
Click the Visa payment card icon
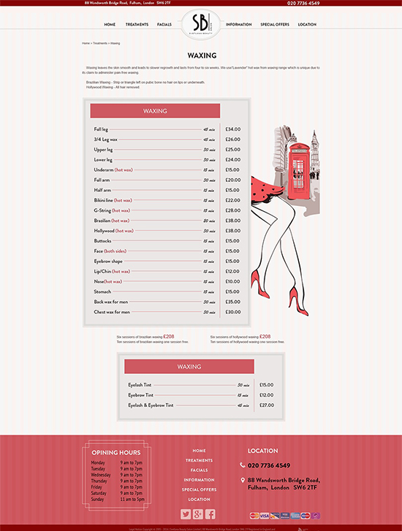[265, 516]
